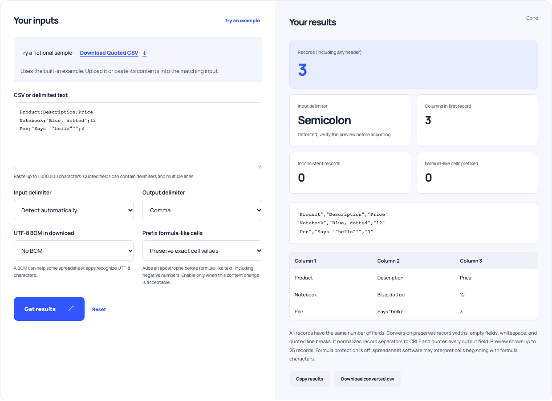Click the Inconsistent records card label

pyautogui.click(x=319, y=163)
